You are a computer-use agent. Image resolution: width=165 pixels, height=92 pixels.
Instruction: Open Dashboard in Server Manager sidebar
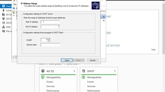tap(6, 6)
